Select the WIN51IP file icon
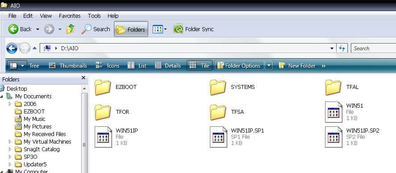This screenshot has width=396, height=173. point(103,137)
